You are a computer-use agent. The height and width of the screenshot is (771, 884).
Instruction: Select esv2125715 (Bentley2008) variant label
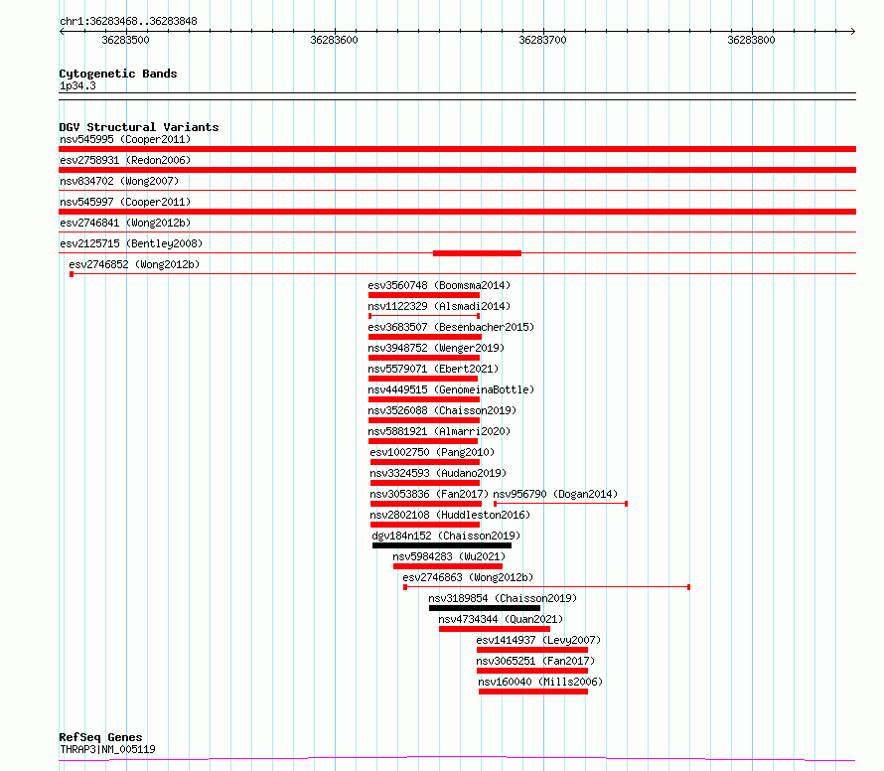pyautogui.click(x=131, y=243)
